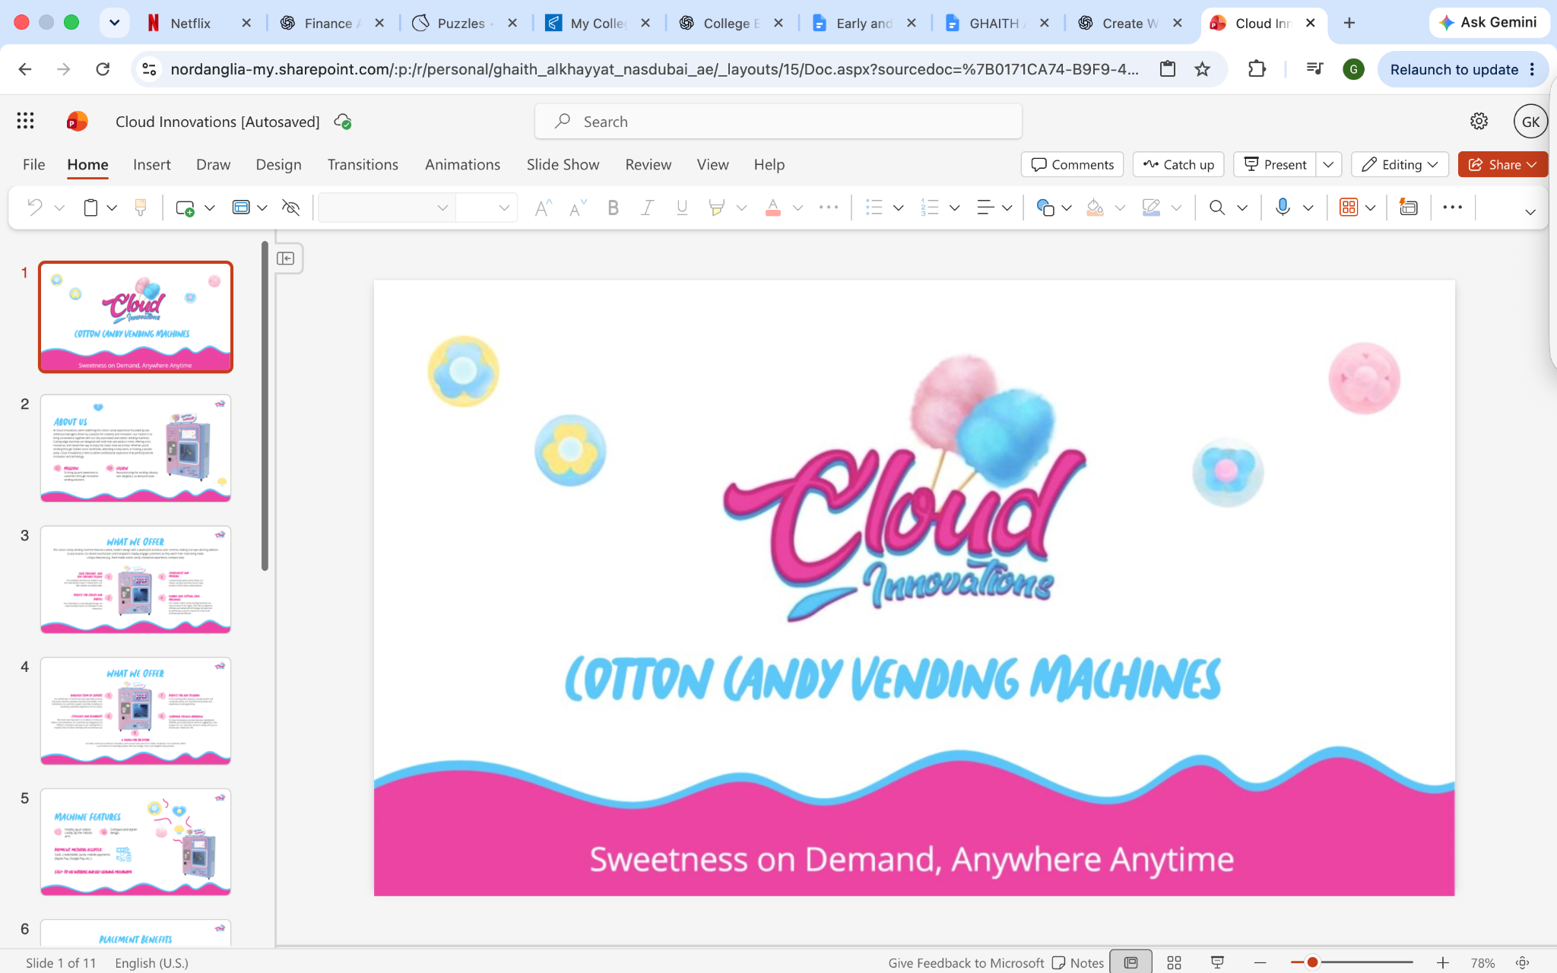Click the Undo arrow icon
The width and height of the screenshot is (1557, 973).
point(35,208)
